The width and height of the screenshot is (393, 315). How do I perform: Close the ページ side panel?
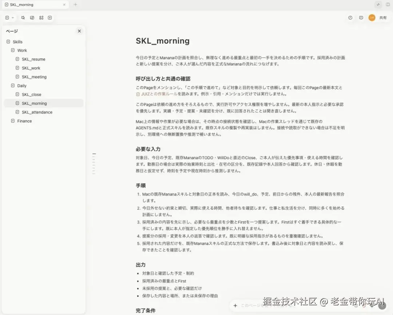79,31
